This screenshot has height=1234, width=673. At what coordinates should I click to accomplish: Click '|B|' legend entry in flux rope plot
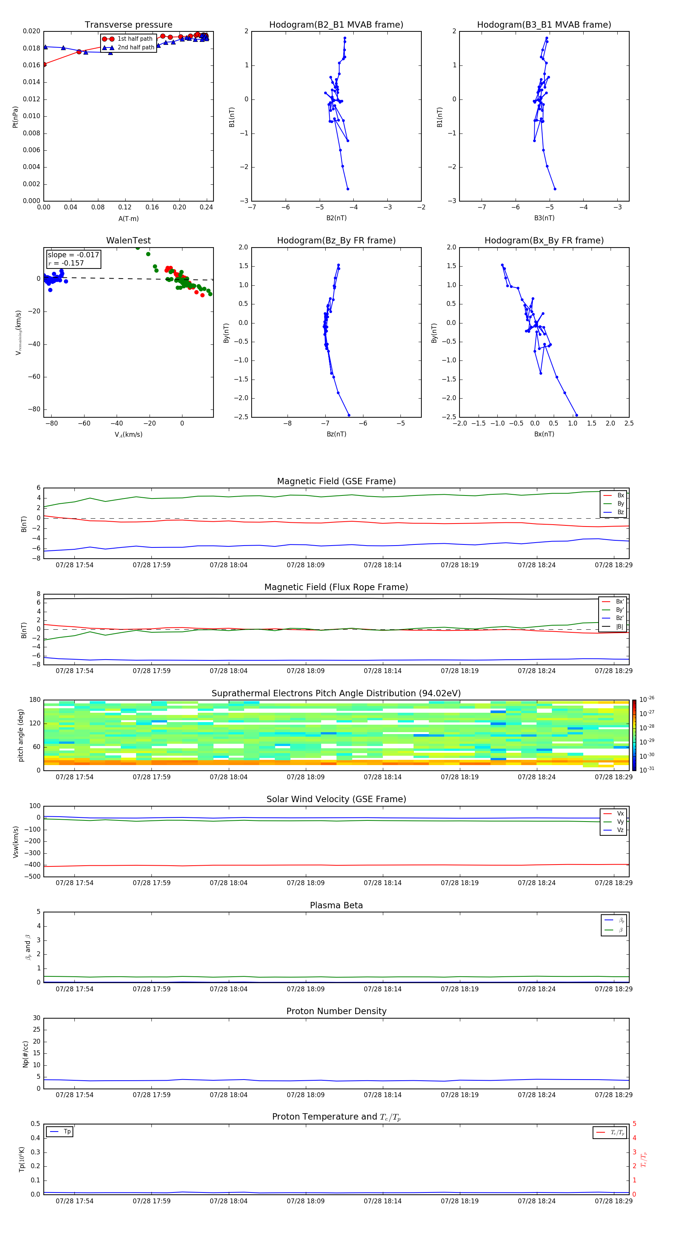[613, 627]
